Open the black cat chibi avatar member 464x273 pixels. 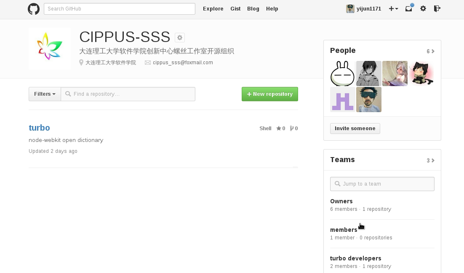pos(421,73)
